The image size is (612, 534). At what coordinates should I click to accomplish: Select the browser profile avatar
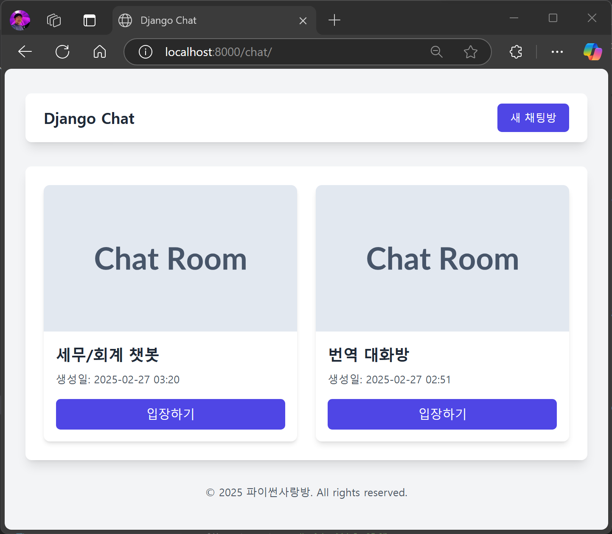point(19,20)
